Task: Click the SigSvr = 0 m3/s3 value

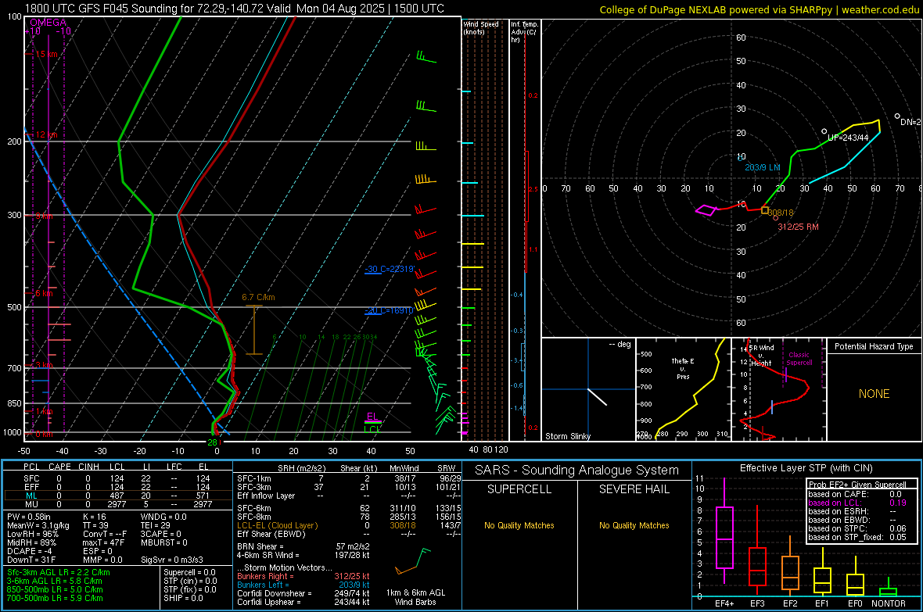Action: click(172, 560)
